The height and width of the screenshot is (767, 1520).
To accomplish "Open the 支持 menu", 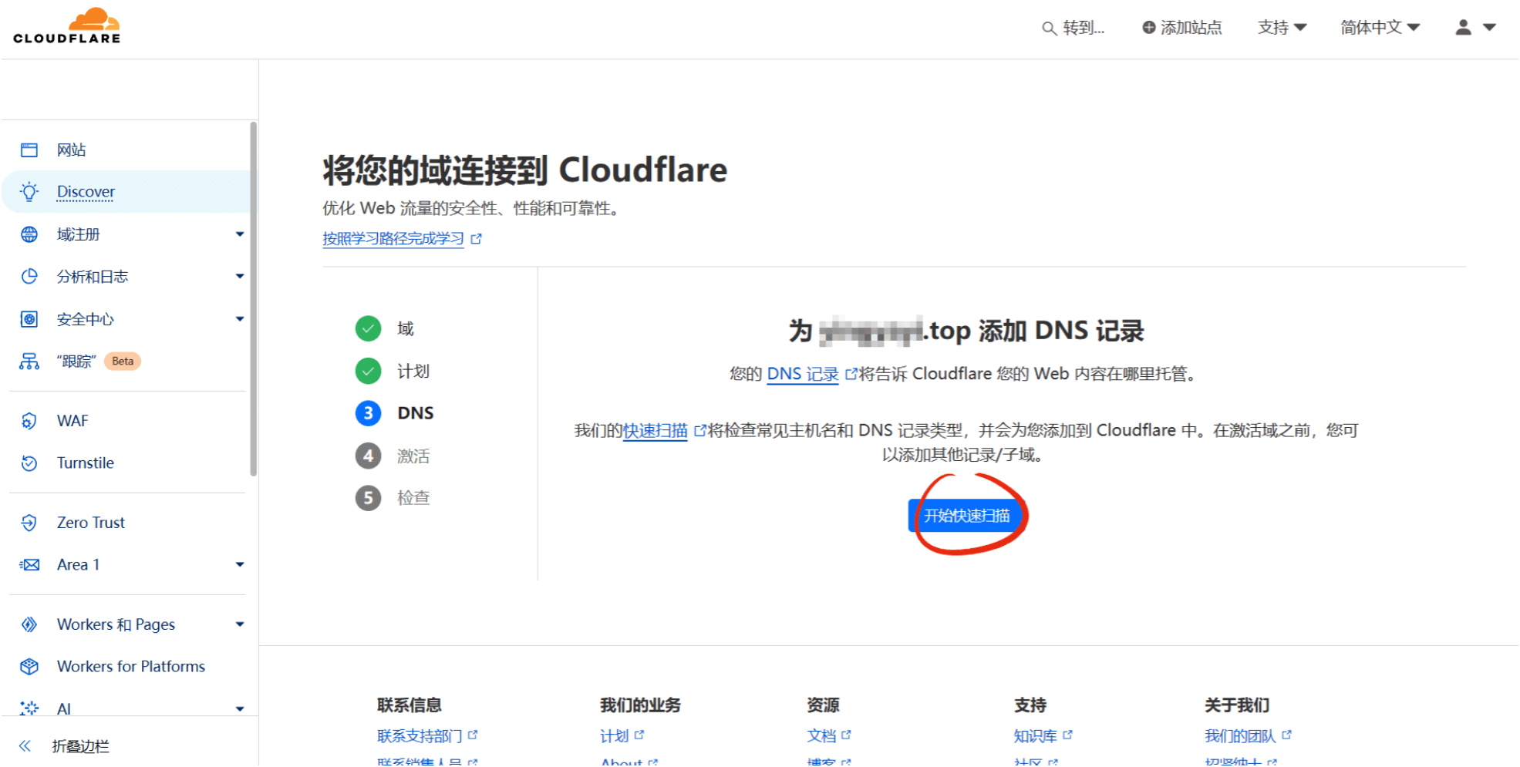I will 1280,26.
